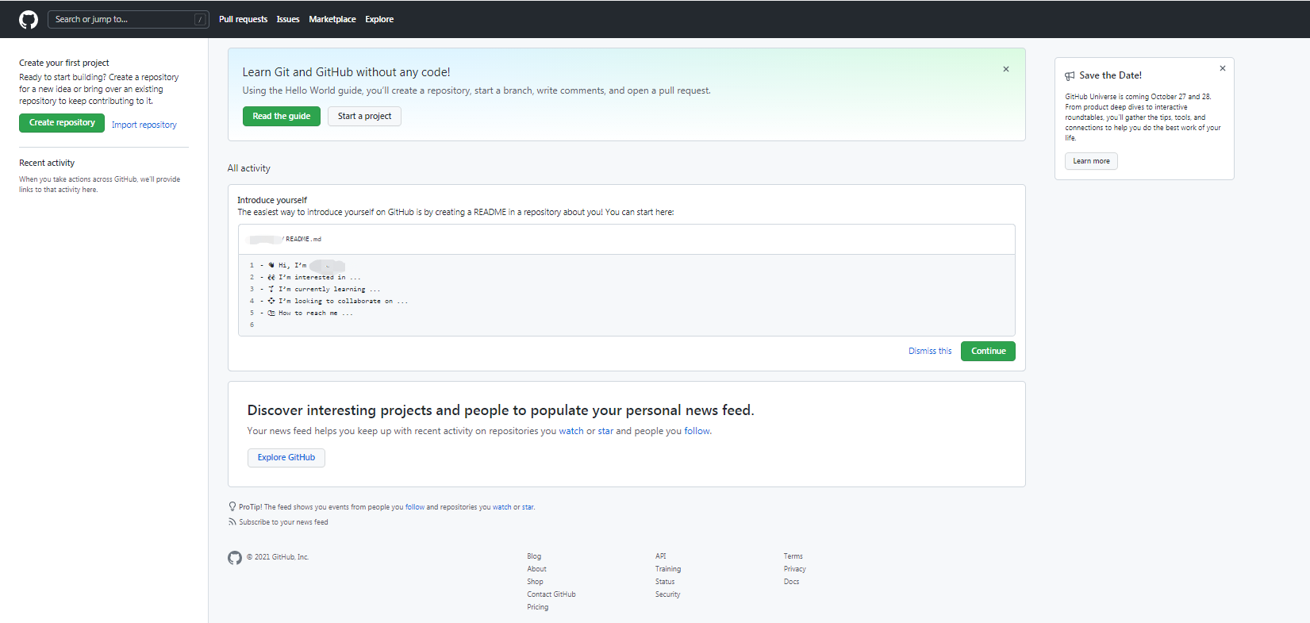Click README line "I'm interested in ..."

coord(319,278)
